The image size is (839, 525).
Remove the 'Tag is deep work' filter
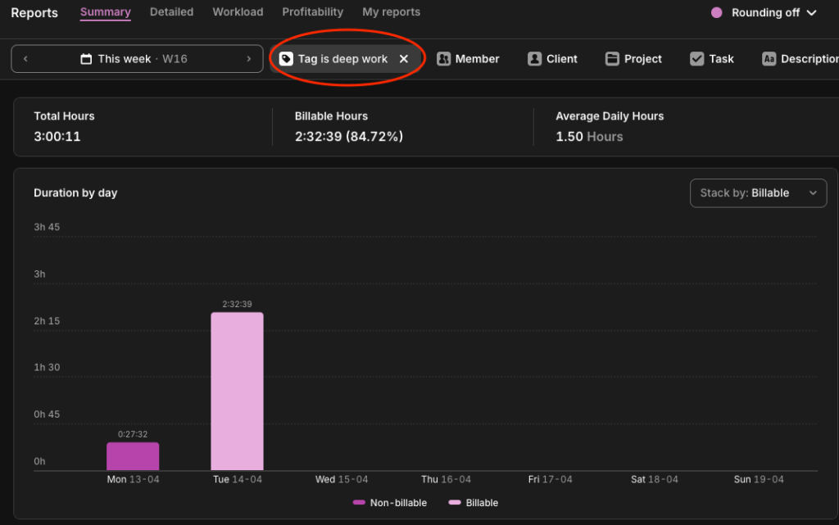click(x=404, y=59)
